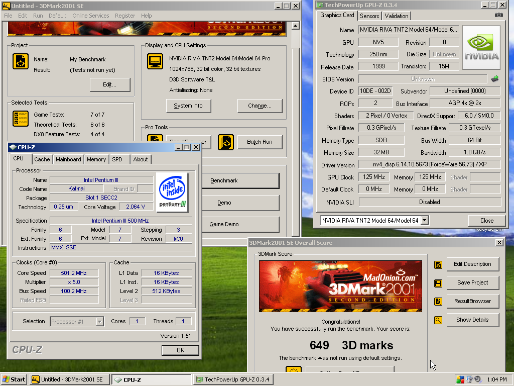Switch to the Cache tab in CPU-Z
The height and width of the screenshot is (386, 514).
pos(42,159)
